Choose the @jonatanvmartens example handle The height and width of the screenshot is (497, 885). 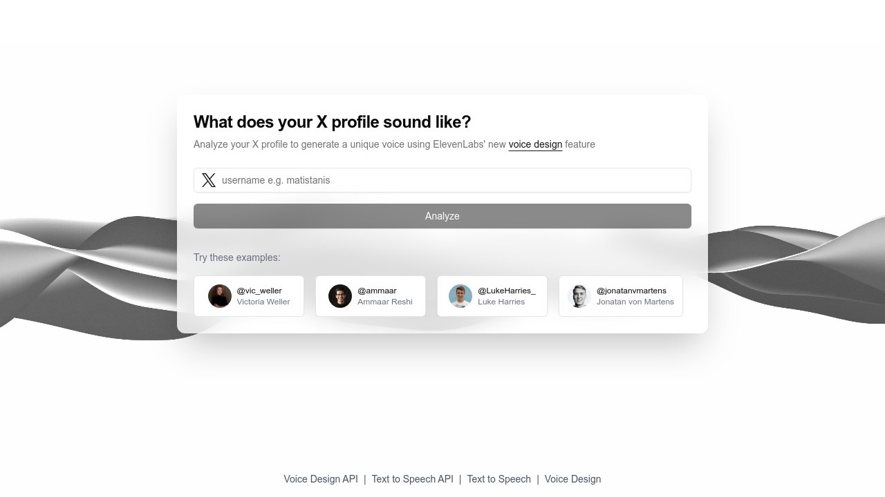pos(632,291)
